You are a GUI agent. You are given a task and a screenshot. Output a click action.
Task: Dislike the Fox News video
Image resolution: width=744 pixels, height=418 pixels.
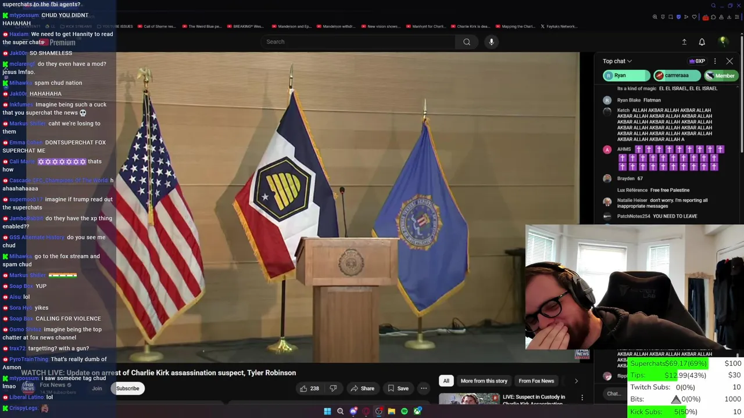(x=333, y=388)
